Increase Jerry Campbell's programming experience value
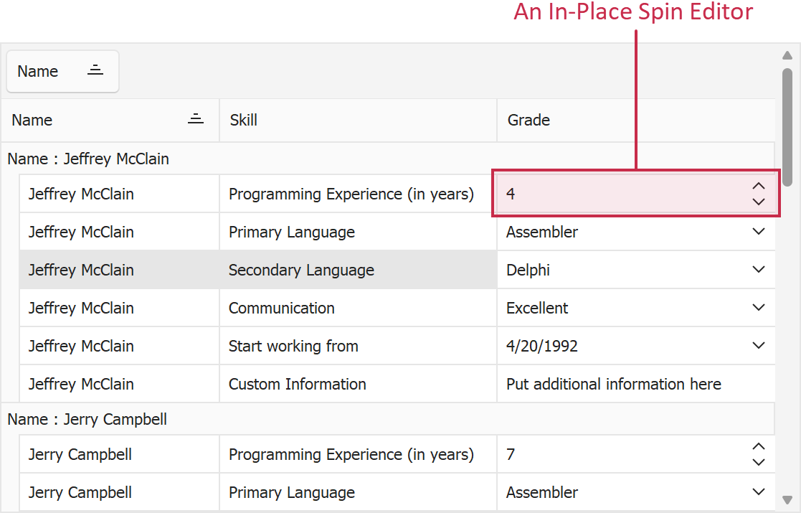The width and height of the screenshot is (801, 513). tap(759, 446)
